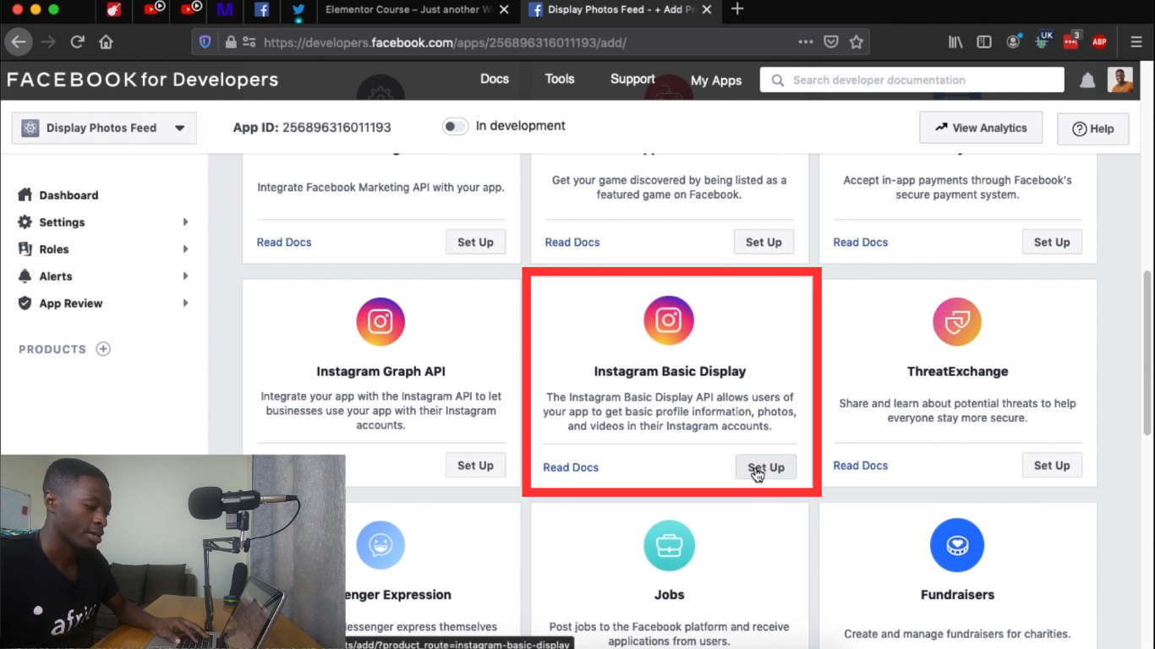Click the Instagram Graph API logo
This screenshot has height=649, width=1155.
point(380,321)
